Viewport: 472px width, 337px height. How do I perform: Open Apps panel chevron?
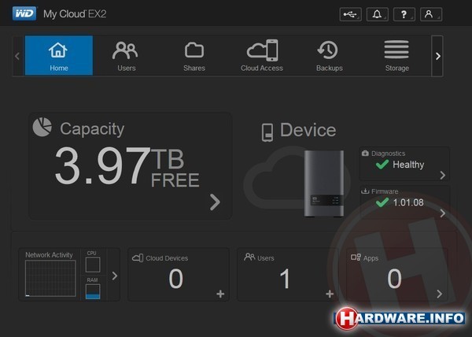coord(439,294)
